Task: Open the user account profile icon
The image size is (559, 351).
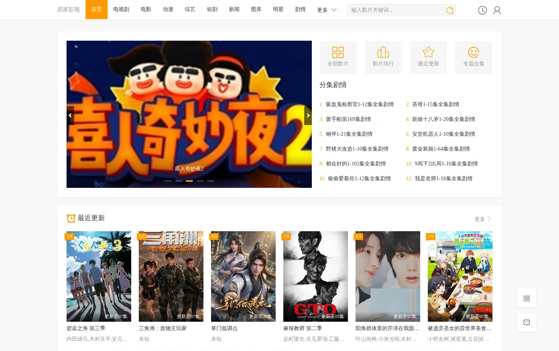Action: click(x=497, y=10)
